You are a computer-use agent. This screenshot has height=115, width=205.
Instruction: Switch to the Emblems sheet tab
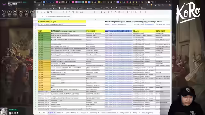click(94, 113)
